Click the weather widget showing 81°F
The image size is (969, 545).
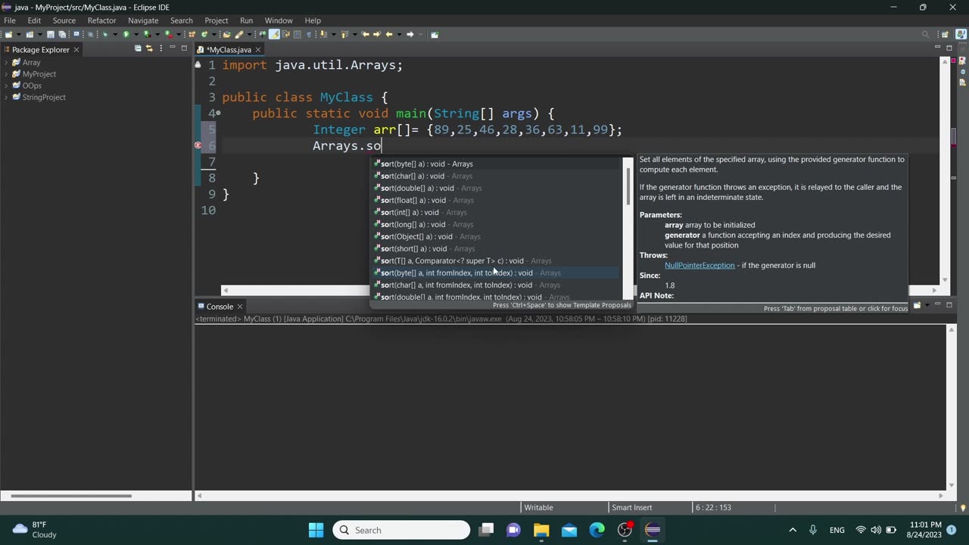pos(36,530)
